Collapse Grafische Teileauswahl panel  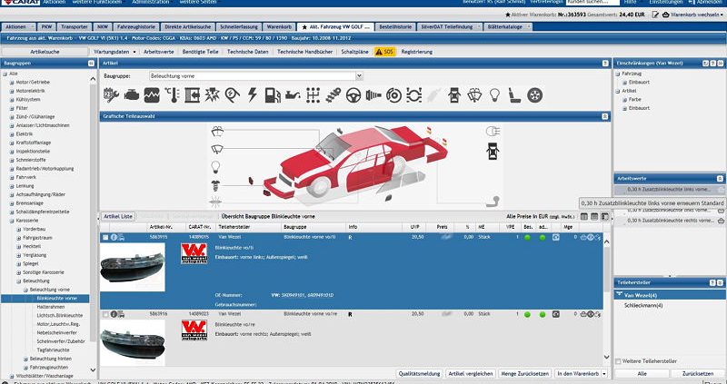click(x=604, y=117)
